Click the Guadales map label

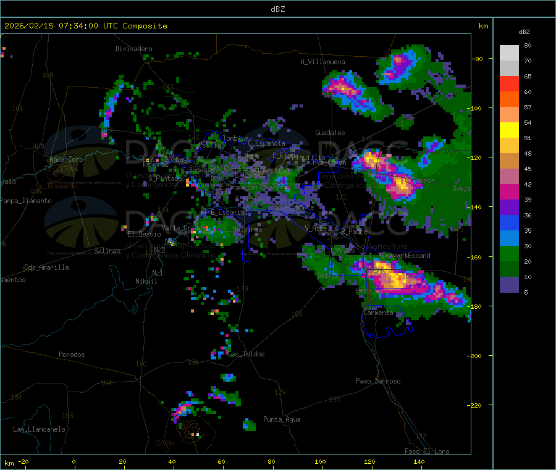(330, 133)
